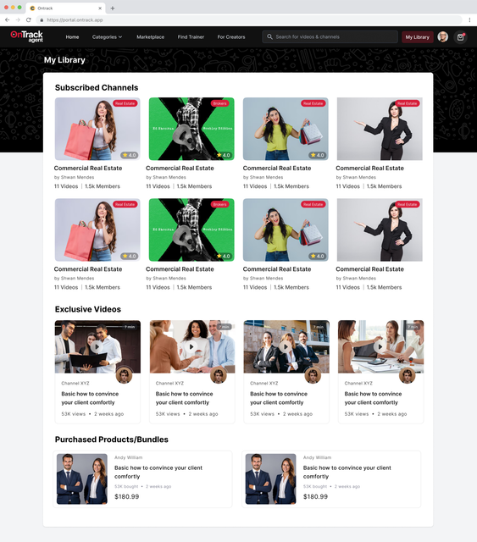This screenshot has width=477, height=542.
Task: Open the shopping cart icon
Action: pos(460,37)
